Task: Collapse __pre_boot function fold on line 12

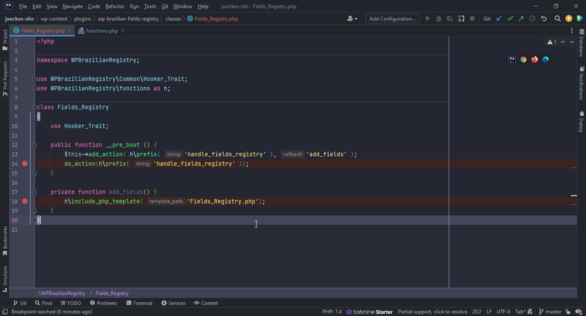Action: (x=34, y=145)
